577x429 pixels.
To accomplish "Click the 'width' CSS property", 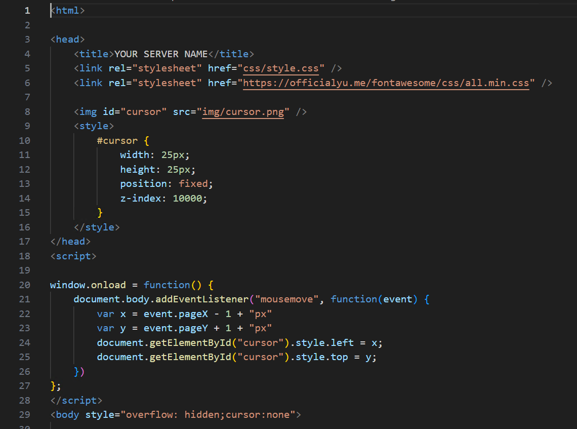I will point(135,155).
